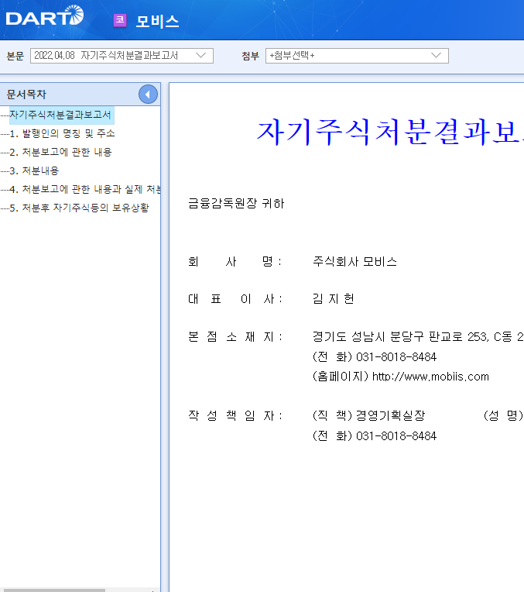The height and width of the screenshot is (592, 524).
Task: Open section 5. 처분후 자기주식등의 보유상황
Action: pyautogui.click(x=79, y=208)
